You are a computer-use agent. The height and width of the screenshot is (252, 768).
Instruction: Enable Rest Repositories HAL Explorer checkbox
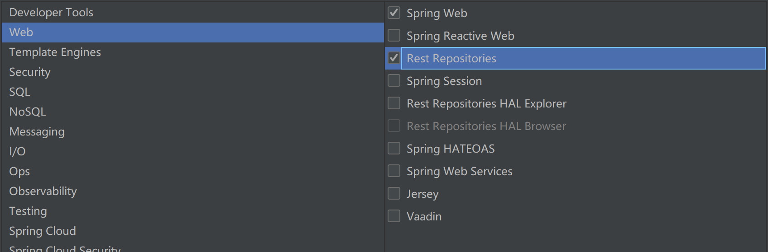(x=394, y=103)
